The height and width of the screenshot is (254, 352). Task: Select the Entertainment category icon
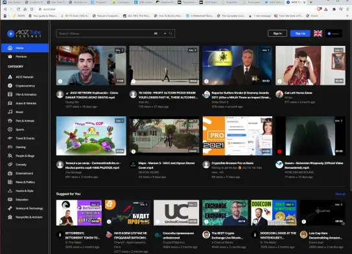[10, 173]
